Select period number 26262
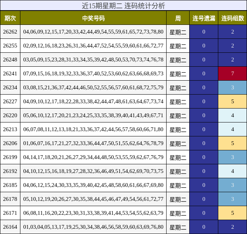This screenshot has height=234, width=247. [10, 32]
